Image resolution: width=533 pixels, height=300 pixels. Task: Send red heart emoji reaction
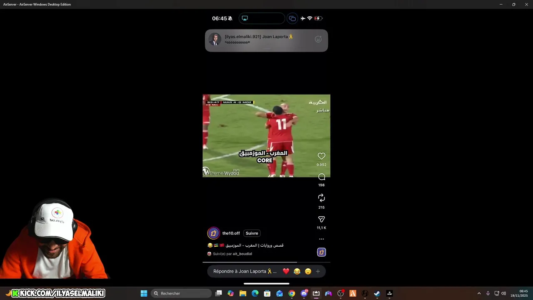click(286, 271)
